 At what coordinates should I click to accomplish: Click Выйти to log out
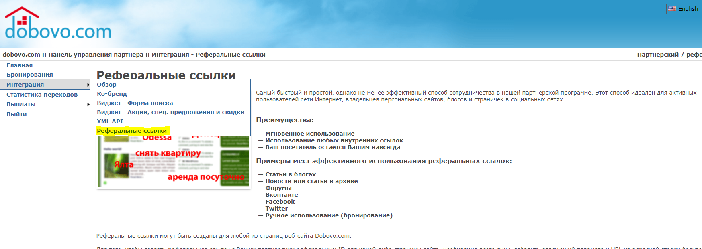tap(16, 114)
